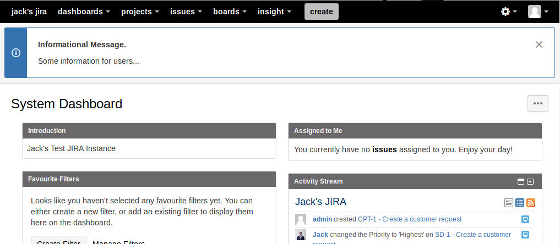The width and height of the screenshot is (560, 244).
Task: Click Jack's avatar in the activity stream
Action: [301, 235]
